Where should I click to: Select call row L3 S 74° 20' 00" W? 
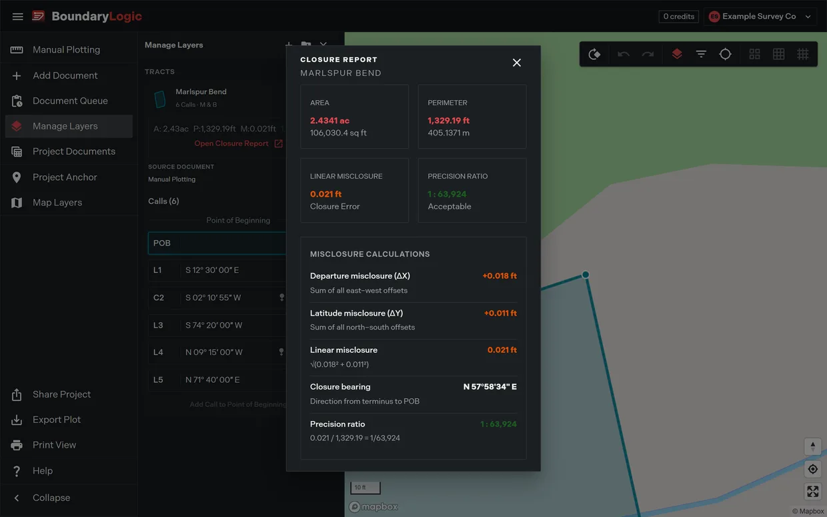coord(217,325)
